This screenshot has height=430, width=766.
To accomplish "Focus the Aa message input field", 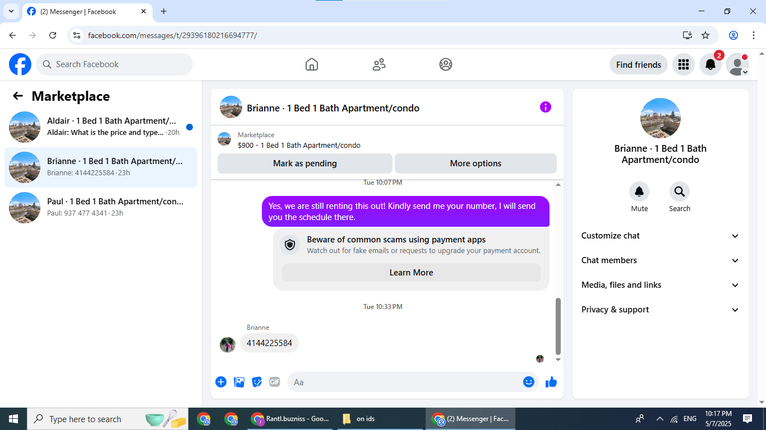I will (x=407, y=382).
